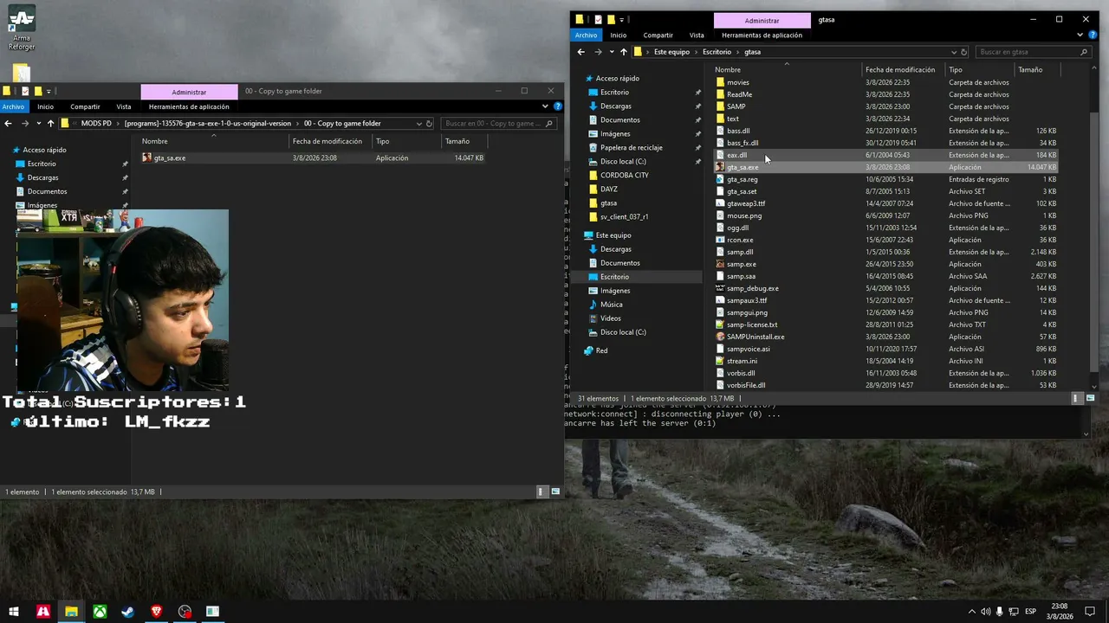1109x623 pixels.
Task: Click Este equipo breadcrumb in gtasa address bar
Action: pos(671,52)
